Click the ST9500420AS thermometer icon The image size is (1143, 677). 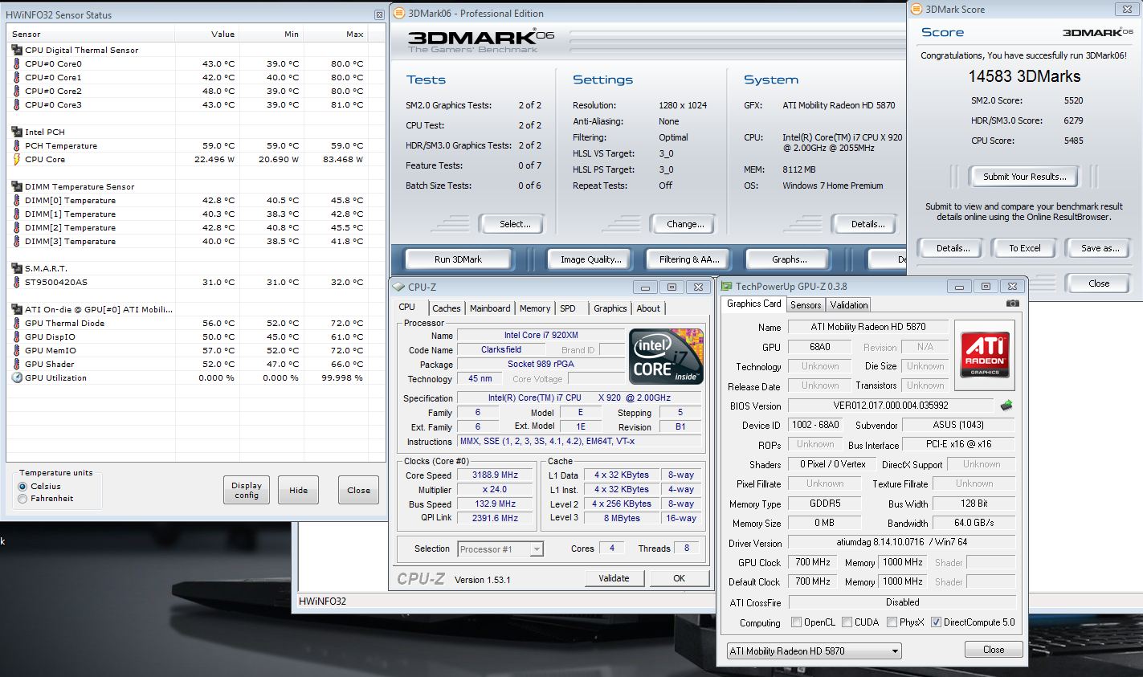click(x=17, y=282)
